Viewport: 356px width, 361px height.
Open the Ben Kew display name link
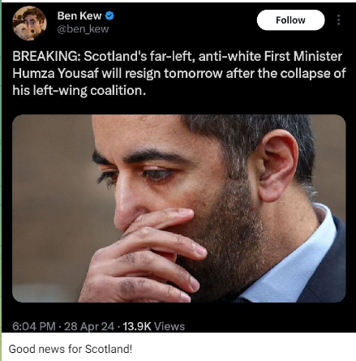point(79,16)
